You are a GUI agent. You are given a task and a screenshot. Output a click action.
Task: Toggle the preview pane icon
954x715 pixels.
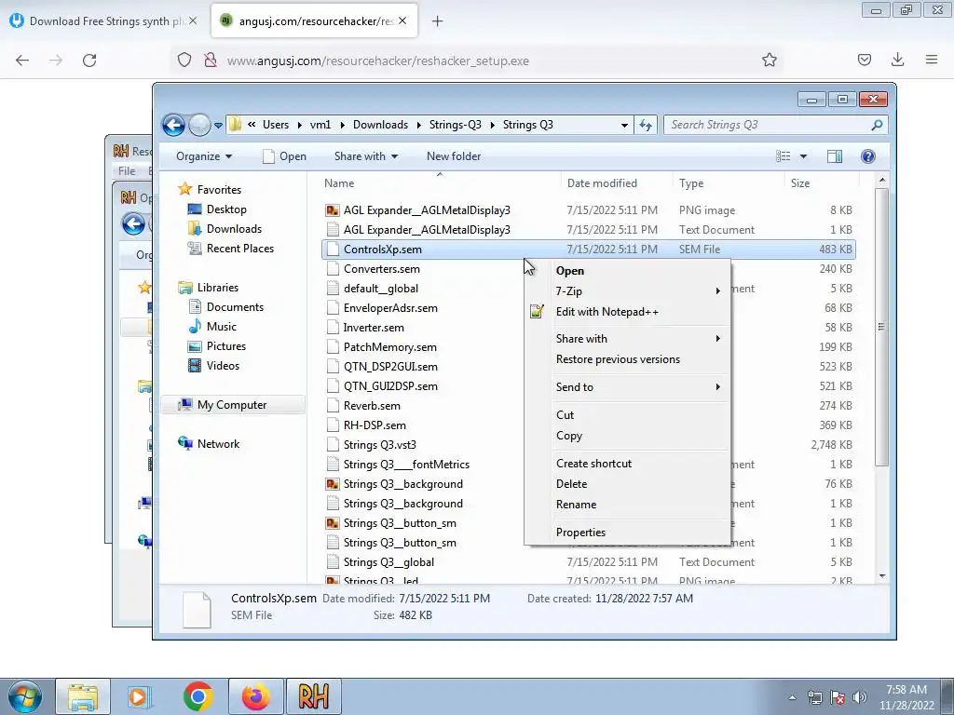(835, 156)
